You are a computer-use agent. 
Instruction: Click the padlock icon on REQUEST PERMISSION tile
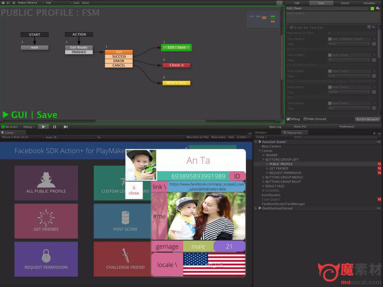pyautogui.click(x=46, y=256)
